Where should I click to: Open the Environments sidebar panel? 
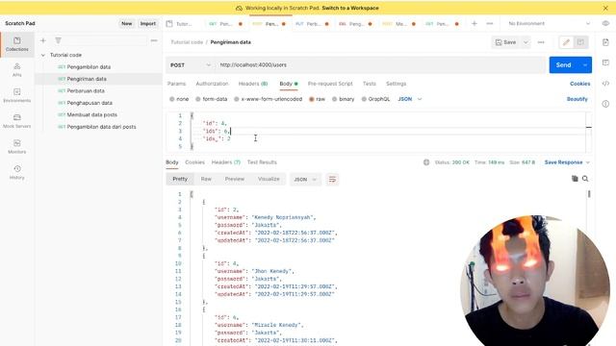[17, 95]
